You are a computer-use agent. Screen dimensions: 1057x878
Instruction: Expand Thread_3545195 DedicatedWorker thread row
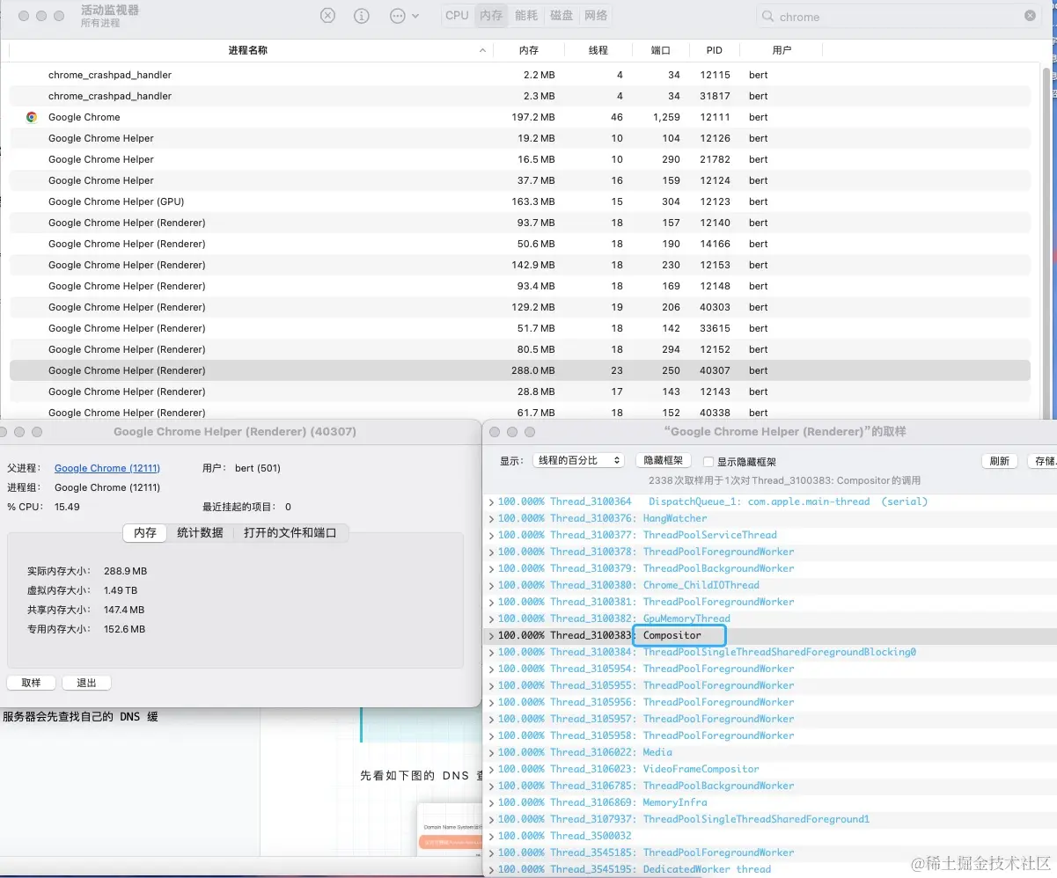(492, 869)
